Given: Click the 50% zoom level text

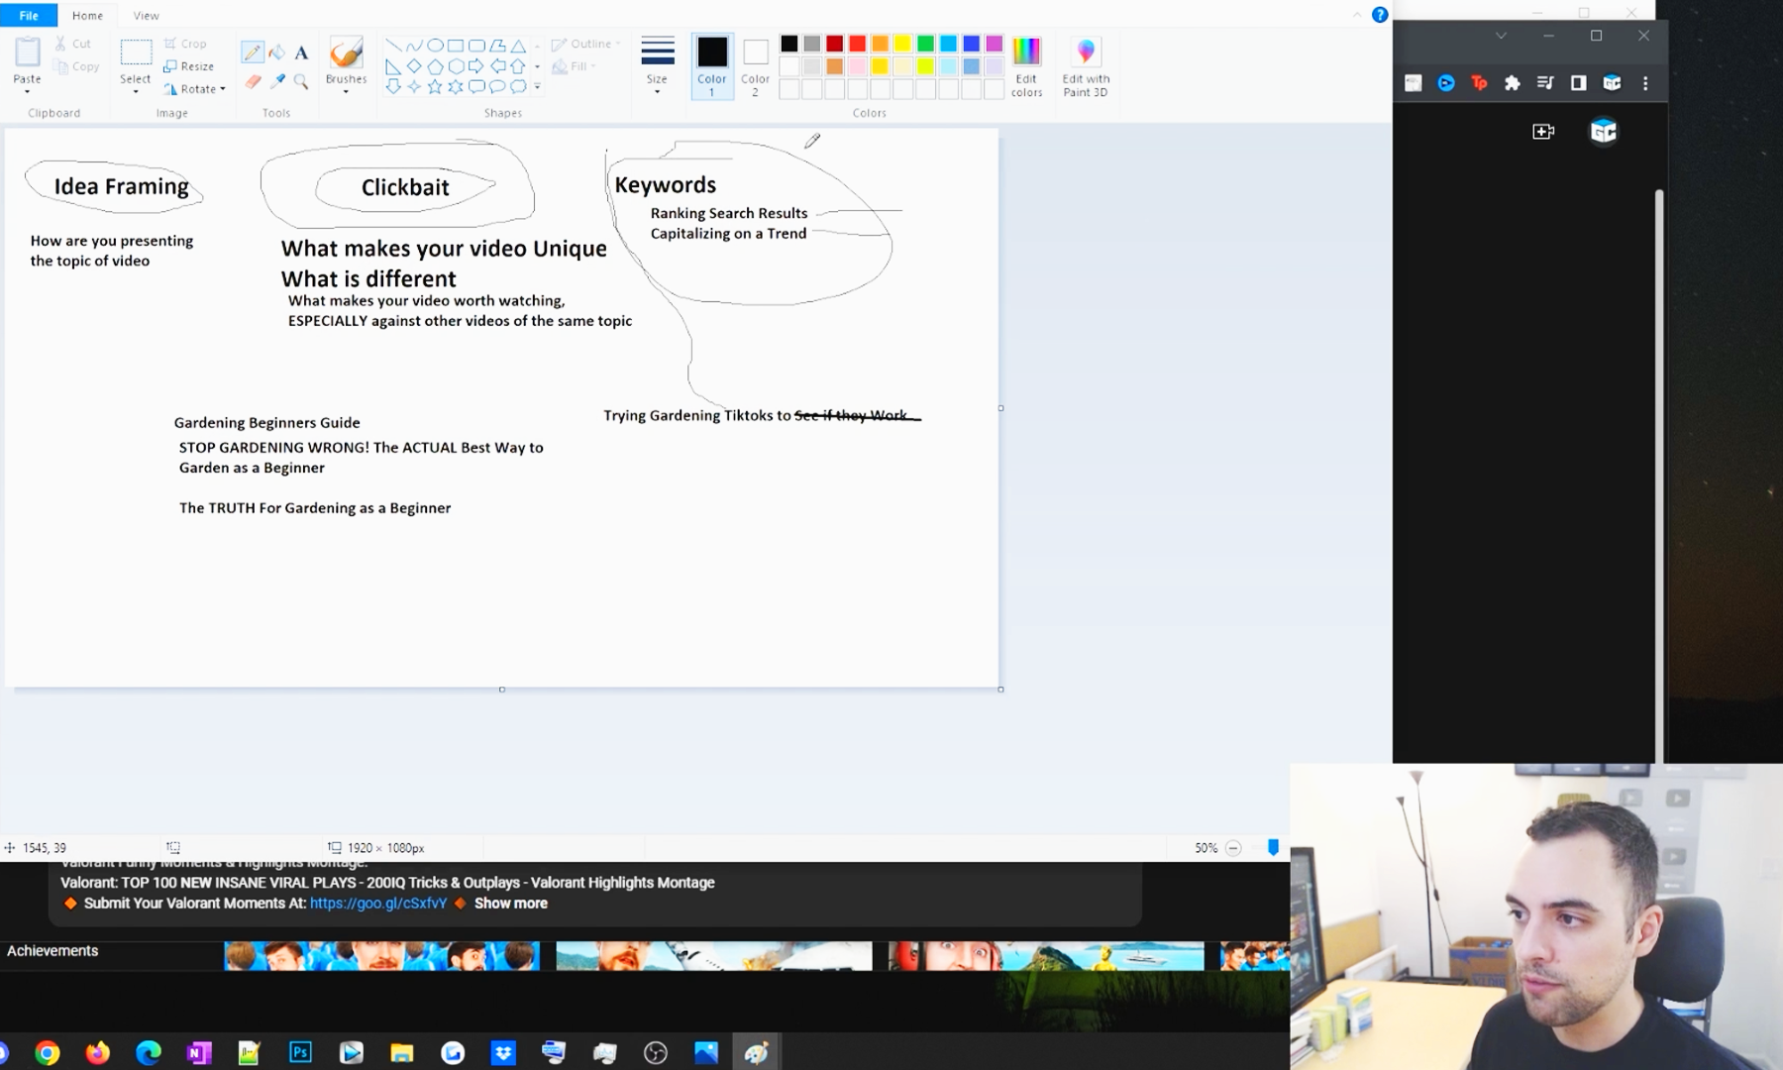Looking at the screenshot, I should point(1206,848).
